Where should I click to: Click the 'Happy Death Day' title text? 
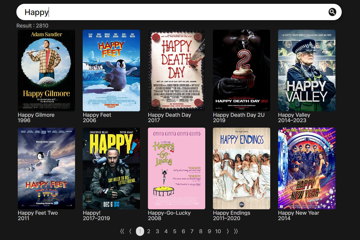(169, 115)
